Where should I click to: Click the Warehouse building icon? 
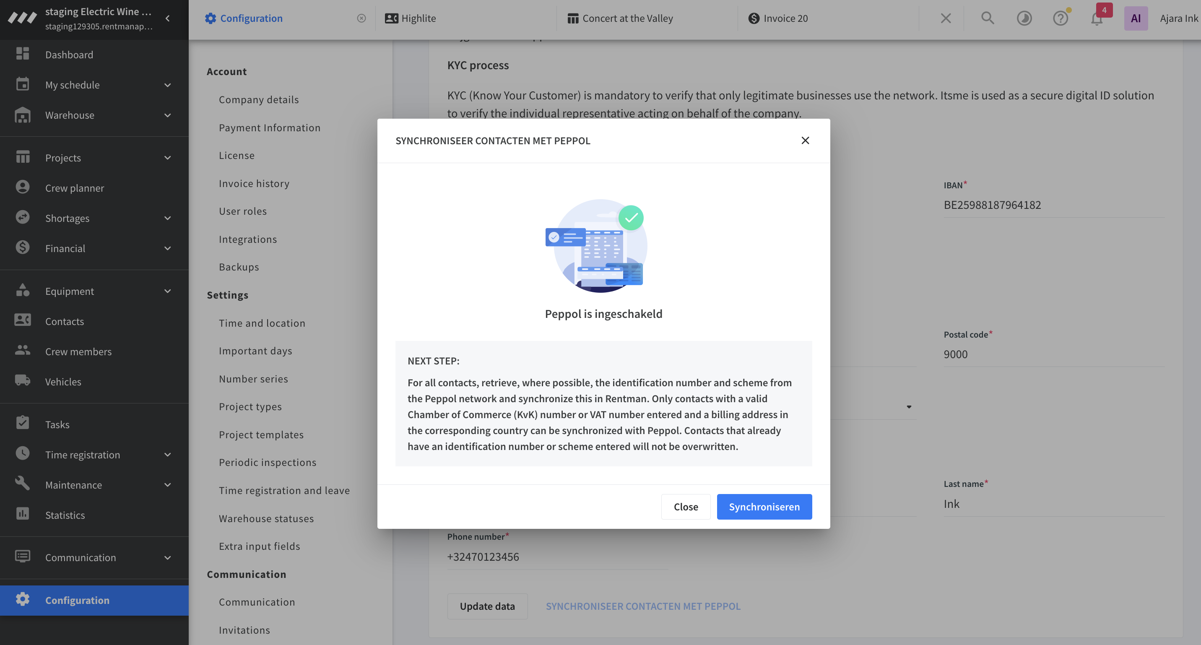(x=22, y=115)
